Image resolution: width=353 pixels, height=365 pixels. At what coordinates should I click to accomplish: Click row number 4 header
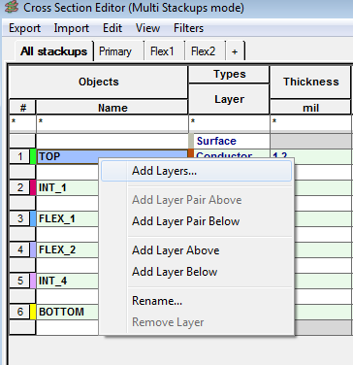click(19, 249)
